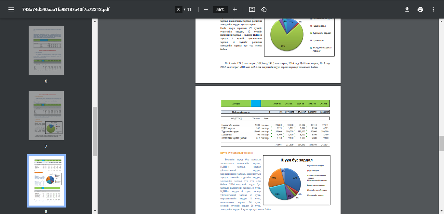Click the 33% slice of the lower pie chart
444x214 pixels.
click(293, 179)
